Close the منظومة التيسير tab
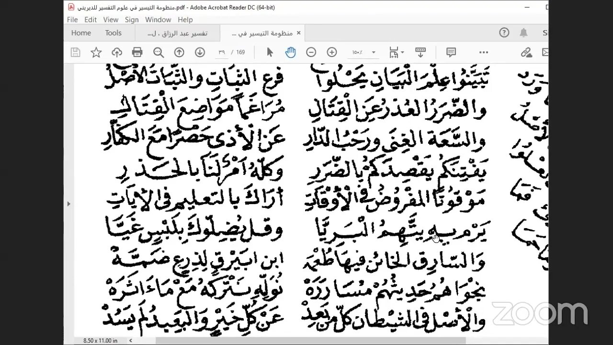 (298, 33)
